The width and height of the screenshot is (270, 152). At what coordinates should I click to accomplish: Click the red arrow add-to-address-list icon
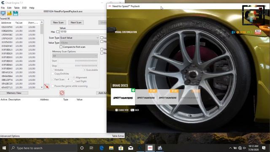click(x=46, y=86)
